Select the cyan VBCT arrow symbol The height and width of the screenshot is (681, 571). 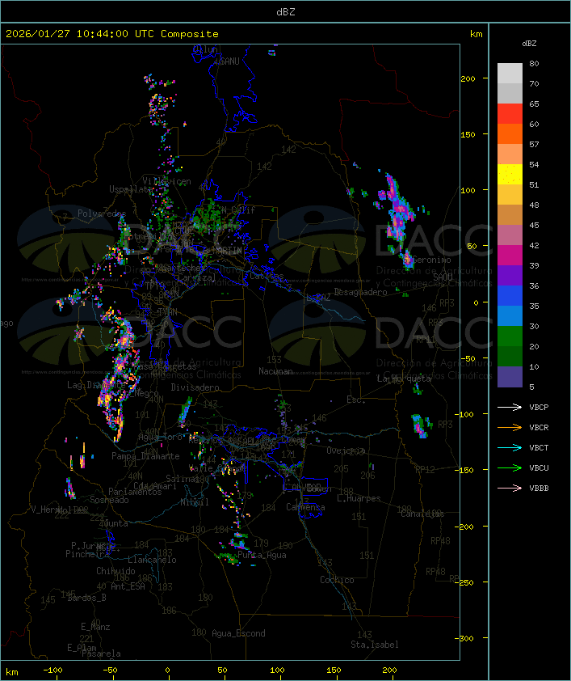510,447
